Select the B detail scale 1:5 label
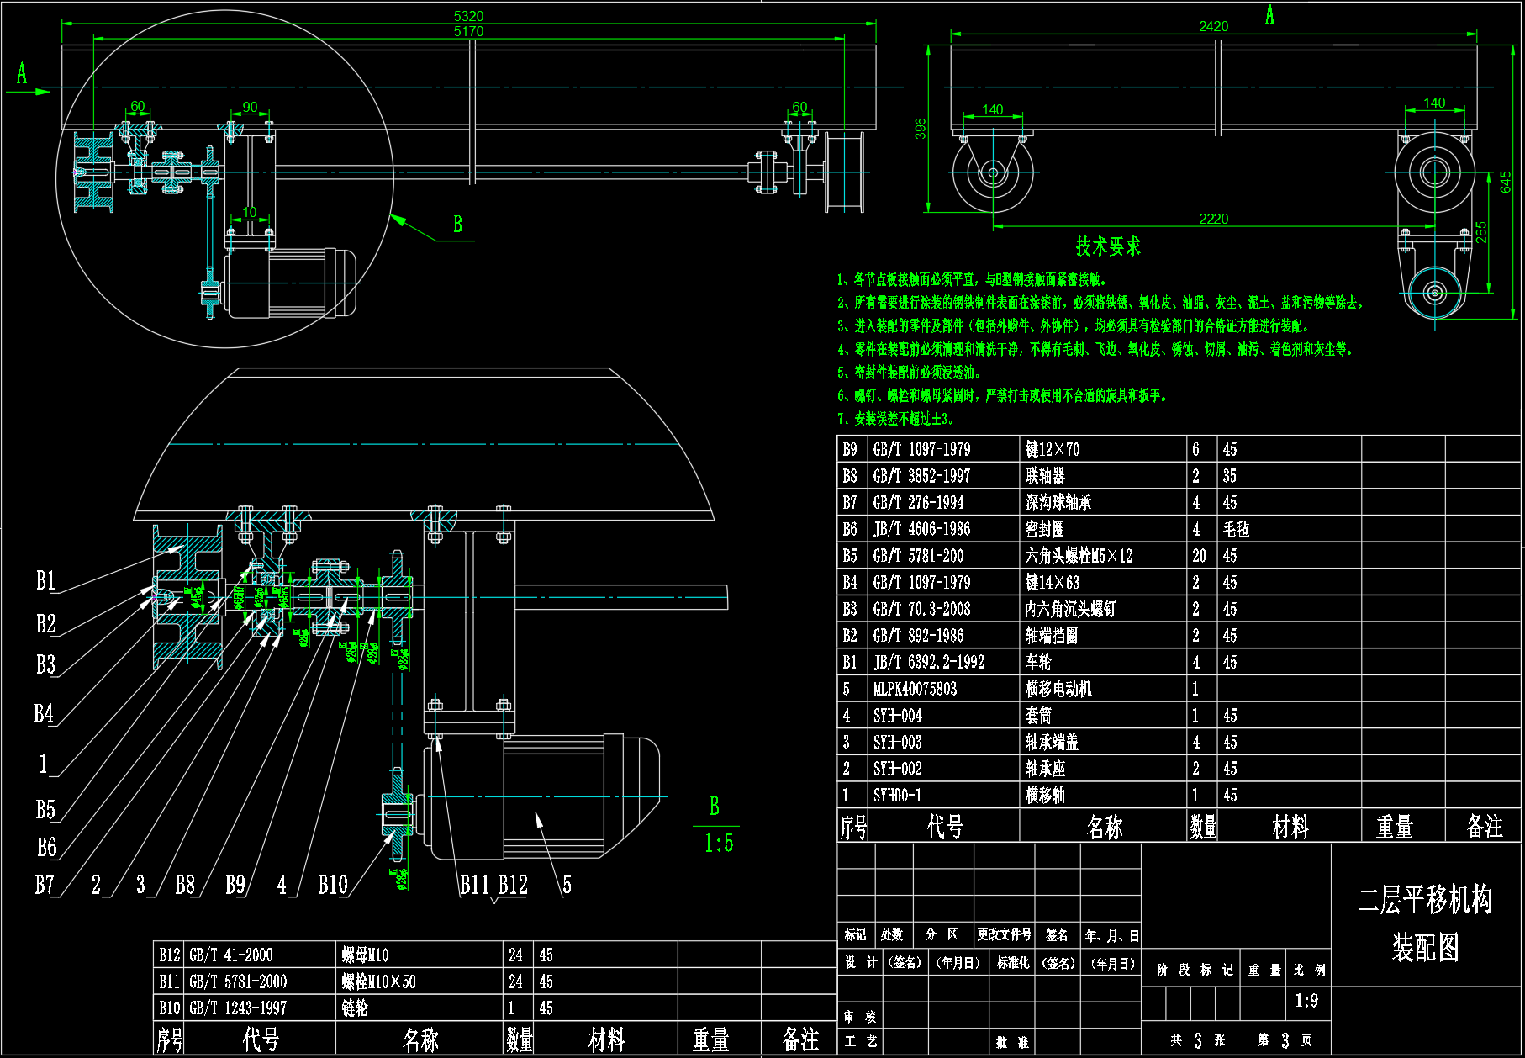Viewport: 1525px width, 1058px height. [718, 842]
